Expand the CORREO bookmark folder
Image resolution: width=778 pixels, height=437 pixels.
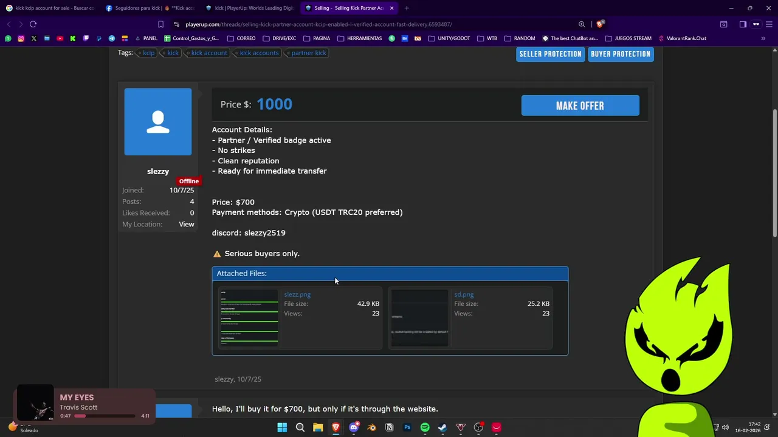241,38
